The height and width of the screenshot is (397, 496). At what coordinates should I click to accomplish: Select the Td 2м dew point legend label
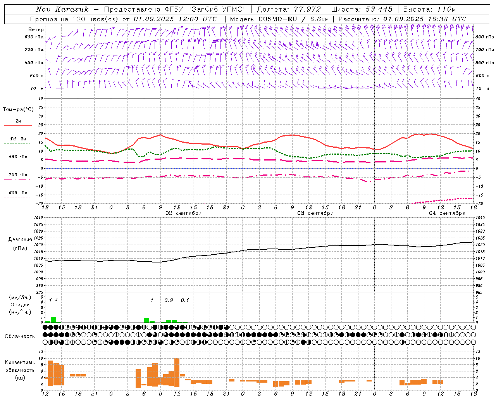(x=18, y=139)
